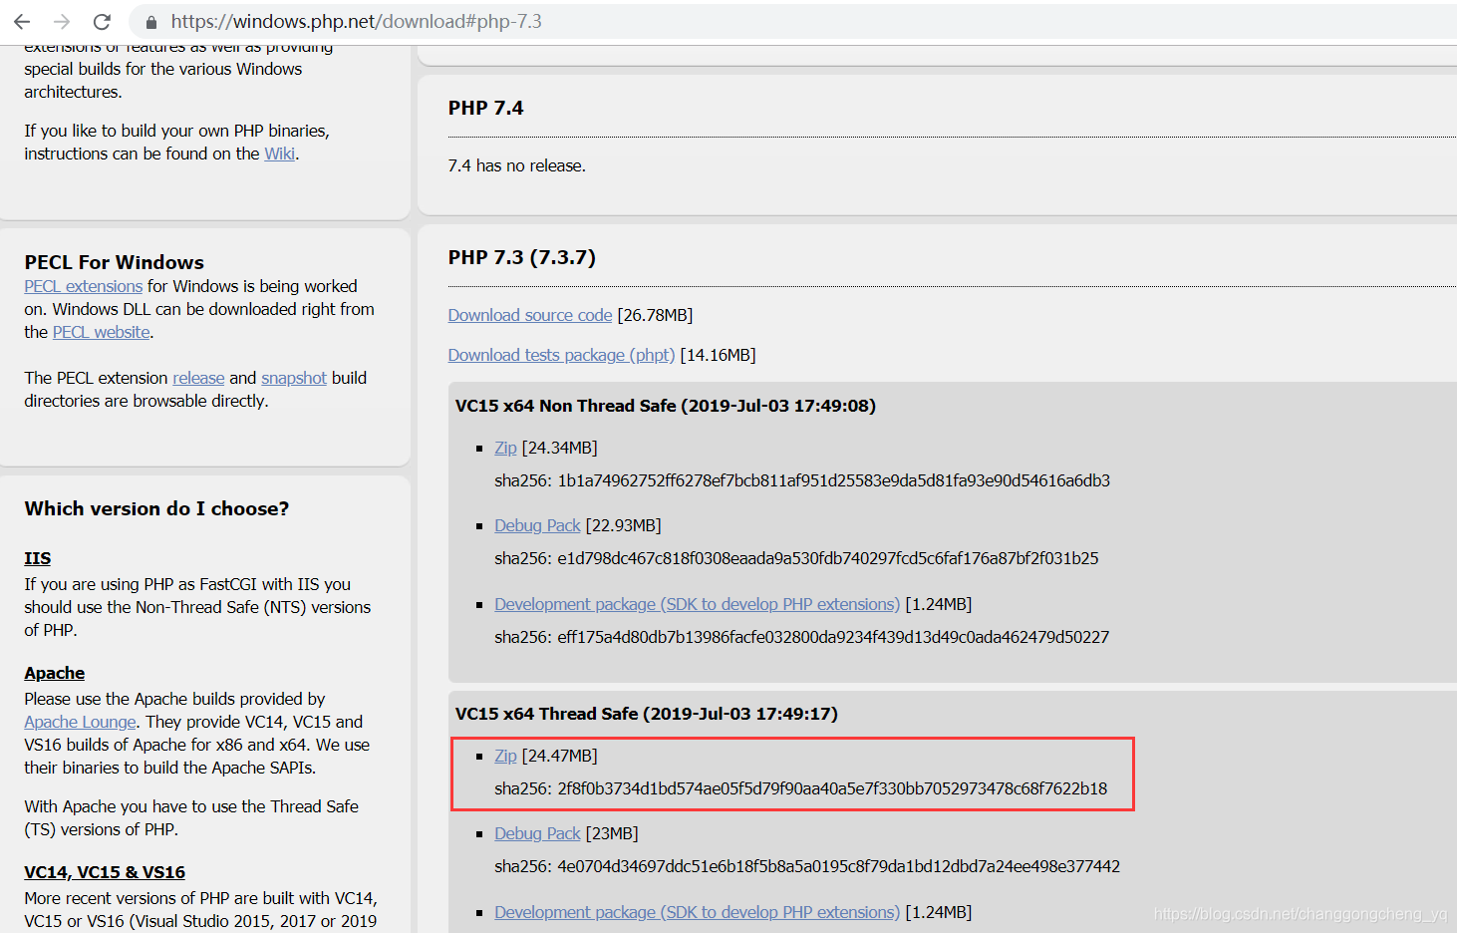The image size is (1457, 933).
Task: Open Thread Safe Development package link
Action: tap(697, 912)
